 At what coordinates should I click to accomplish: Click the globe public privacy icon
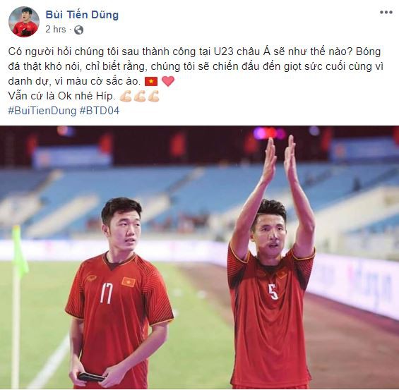(78, 30)
